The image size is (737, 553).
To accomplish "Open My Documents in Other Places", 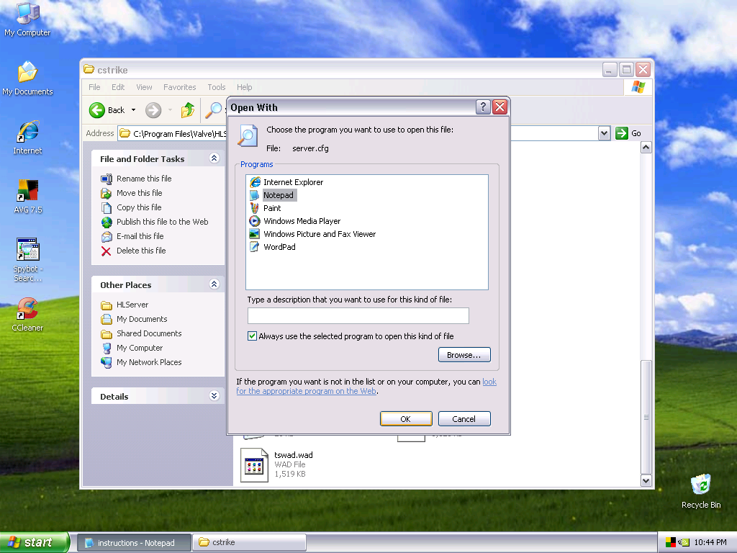I will click(134, 319).
